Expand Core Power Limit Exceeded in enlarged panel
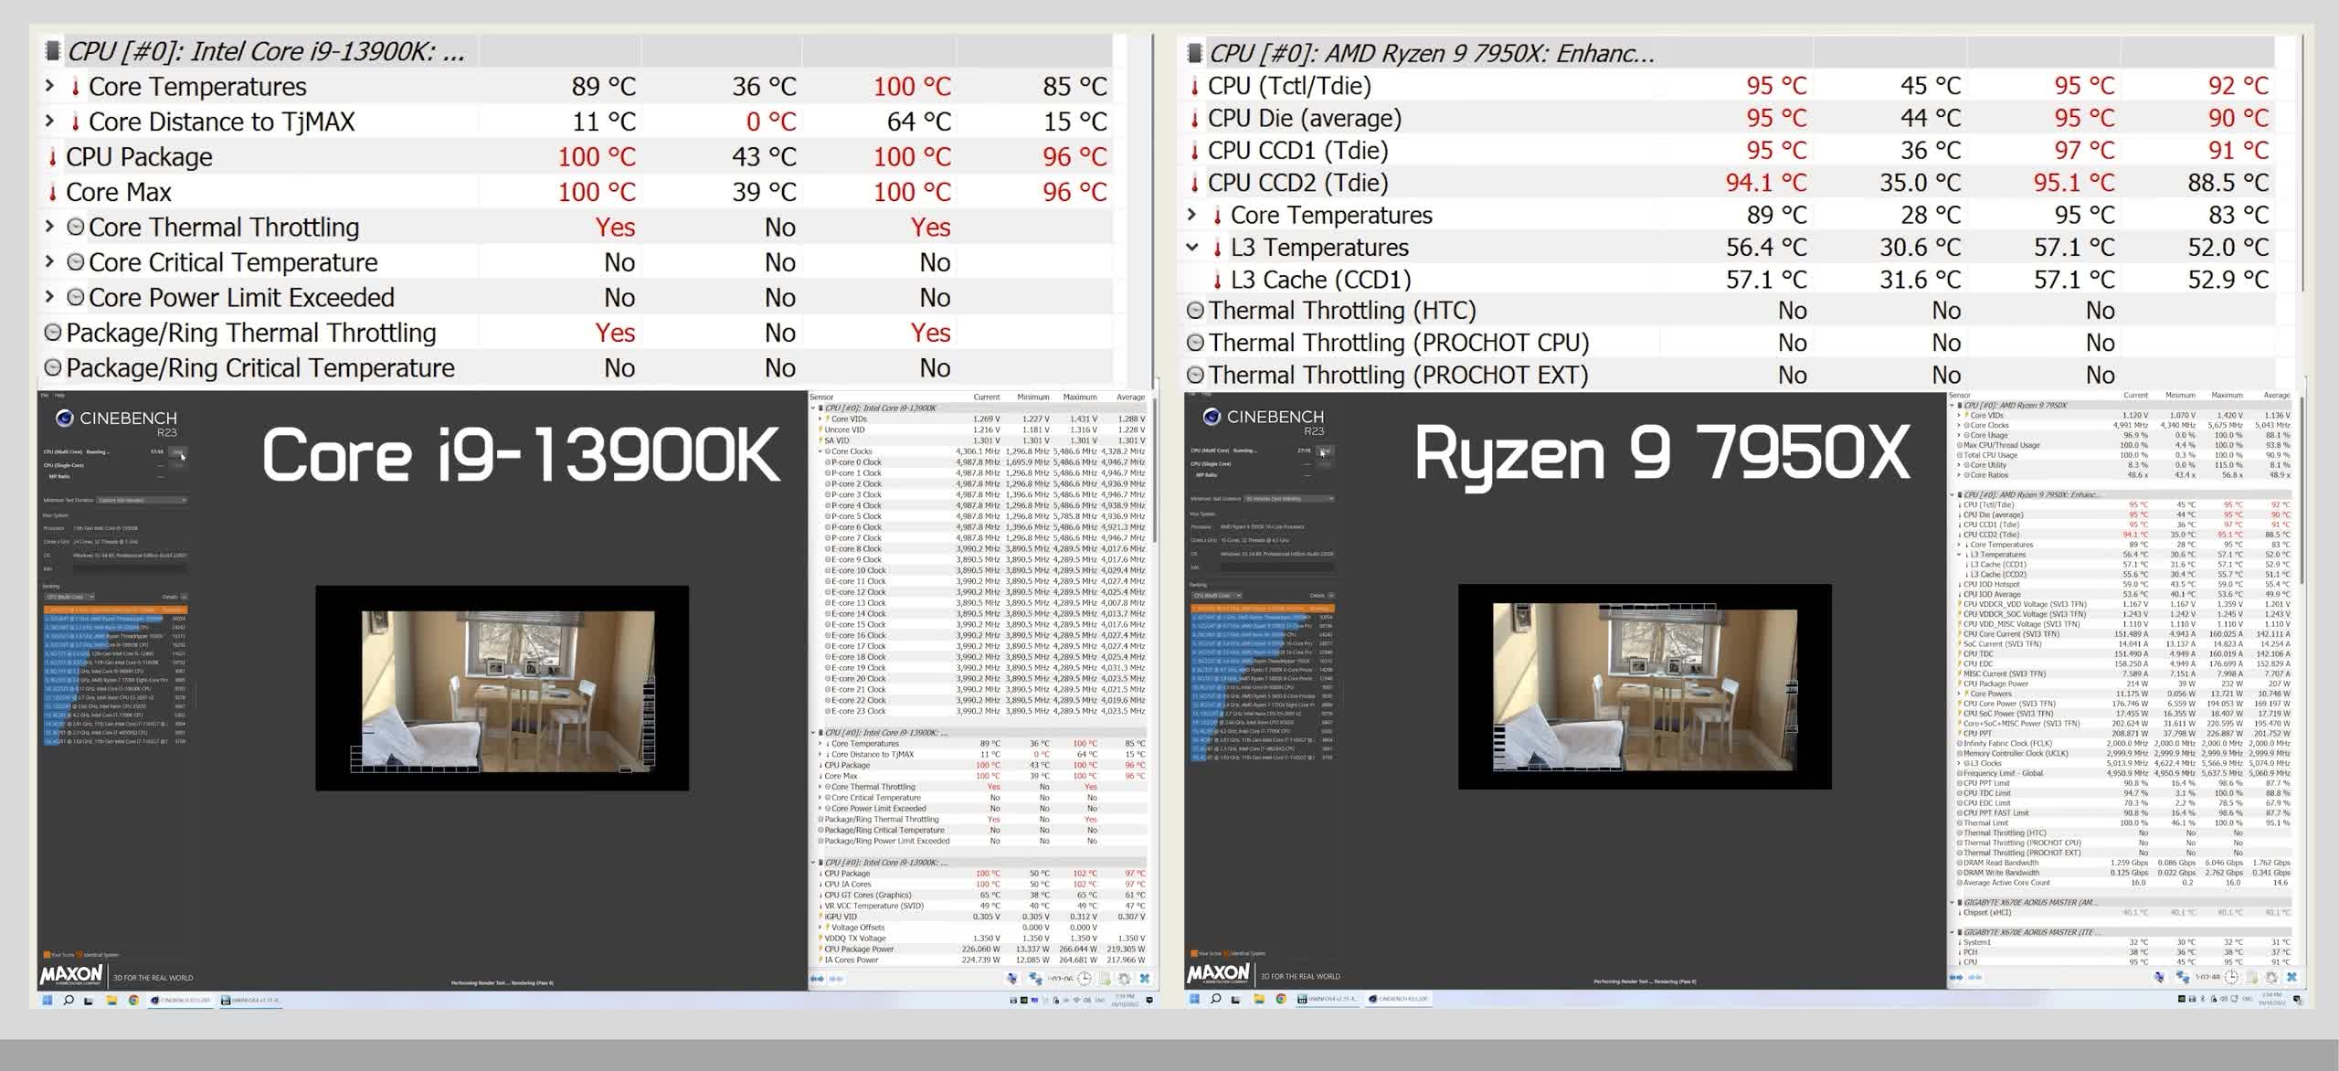2339x1071 pixels. tap(49, 297)
